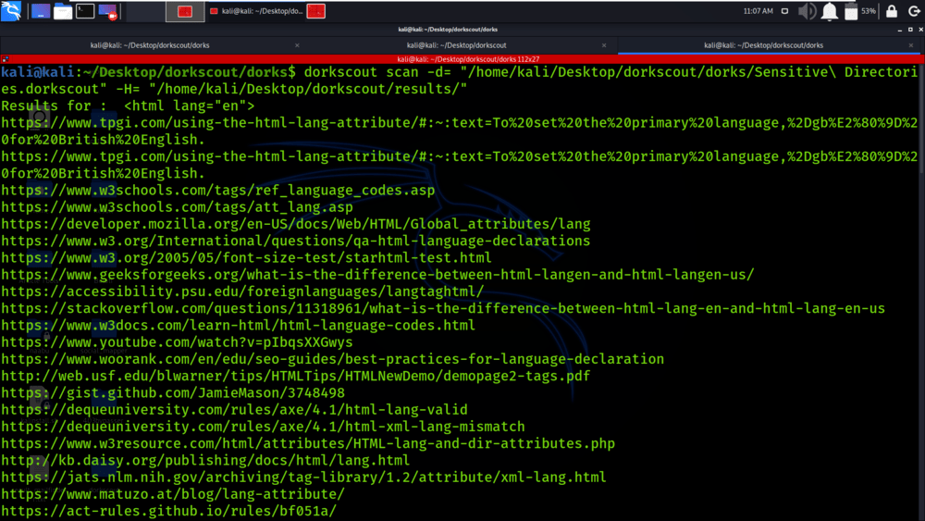The width and height of the screenshot is (925, 521).
Task: Open the notifications bell icon
Action: coord(830,11)
